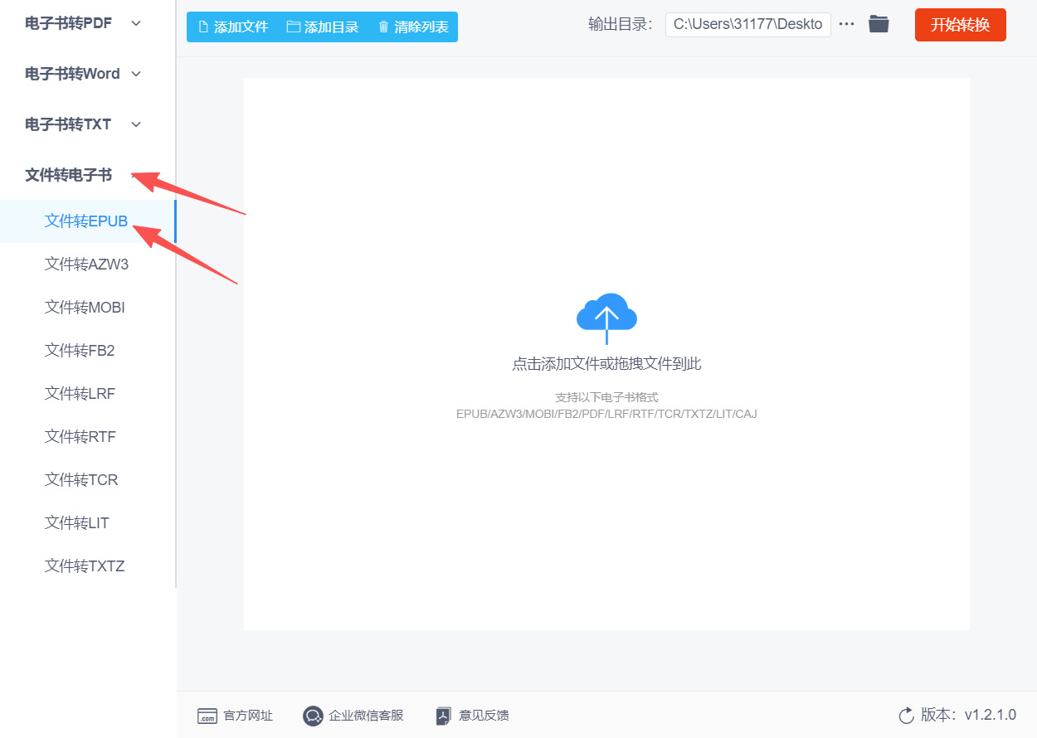Click the output directory path field
1037x738 pixels.
pyautogui.click(x=748, y=24)
